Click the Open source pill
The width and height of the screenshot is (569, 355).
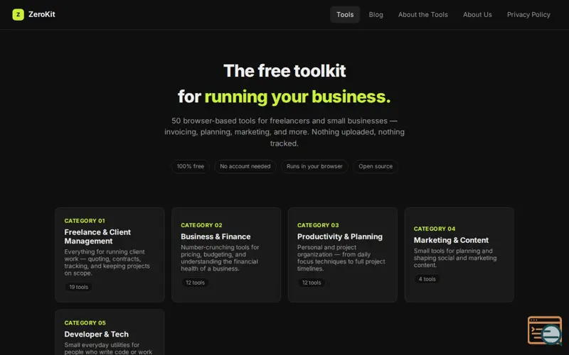point(376,167)
